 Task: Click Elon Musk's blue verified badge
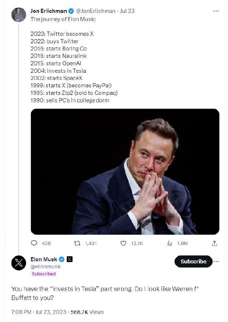point(62,259)
